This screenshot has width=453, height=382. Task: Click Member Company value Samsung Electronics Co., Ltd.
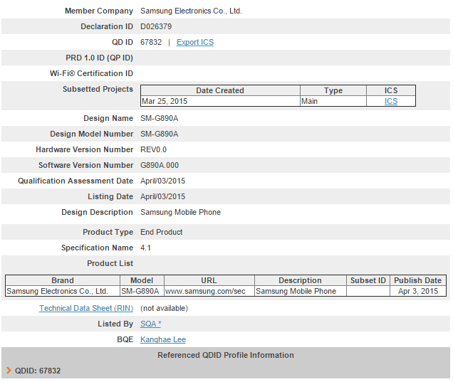coord(191,11)
